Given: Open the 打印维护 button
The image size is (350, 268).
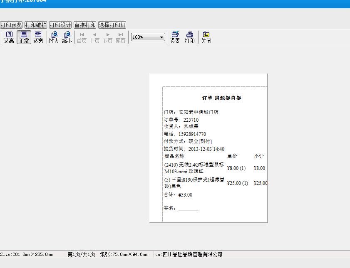Looking at the screenshot, I should click(36, 25).
